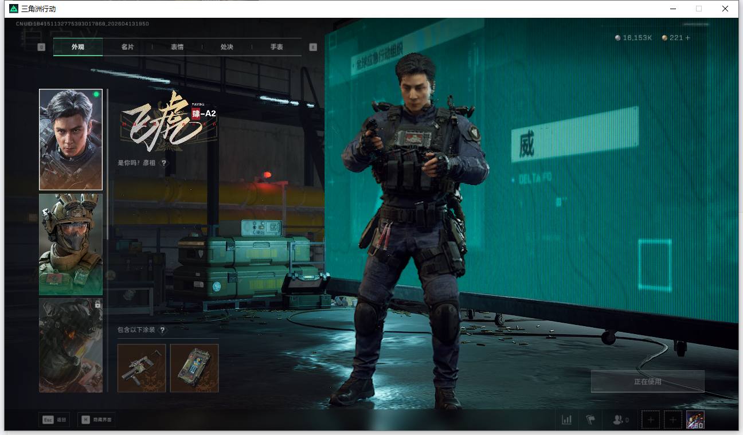The width and height of the screenshot is (743, 435).
Task: Switch to the 名片 tab
Action: [127, 47]
